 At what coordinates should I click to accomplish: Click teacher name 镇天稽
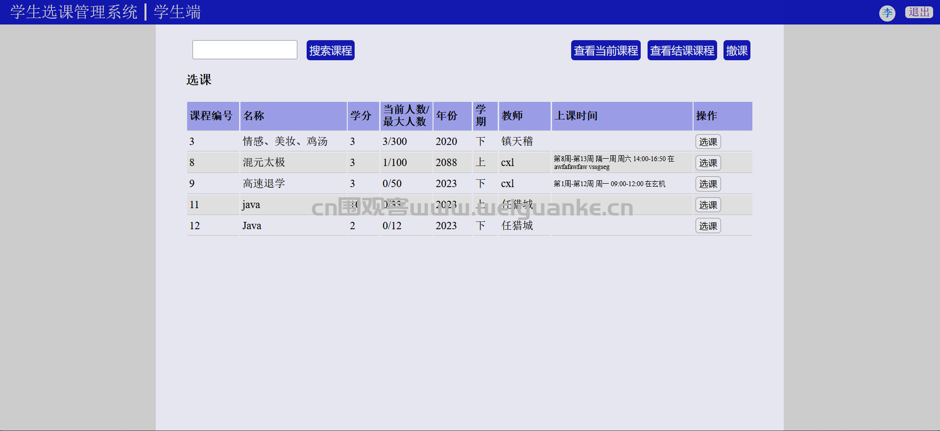coord(517,142)
